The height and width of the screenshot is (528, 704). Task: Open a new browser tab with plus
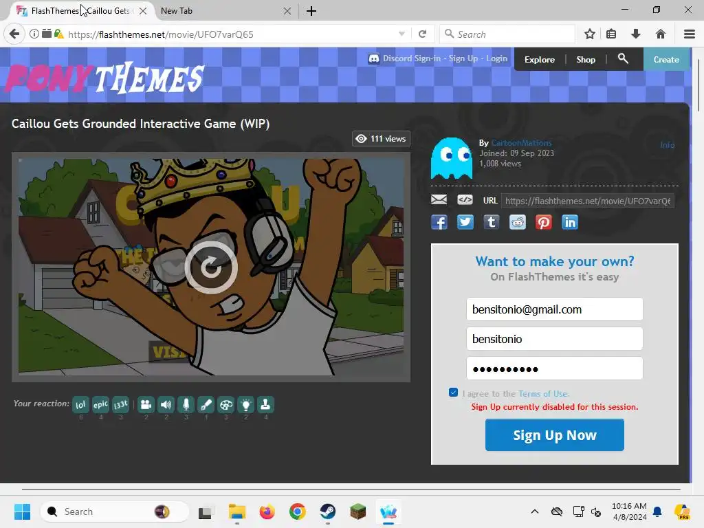click(x=311, y=11)
